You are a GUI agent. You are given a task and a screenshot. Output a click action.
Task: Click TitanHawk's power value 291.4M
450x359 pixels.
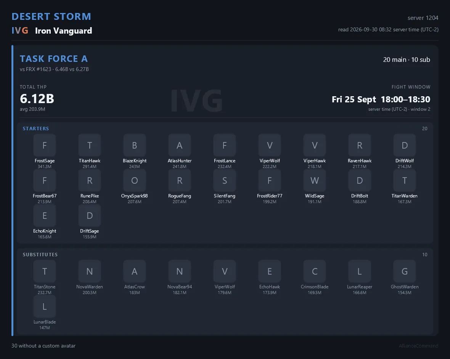(90, 167)
